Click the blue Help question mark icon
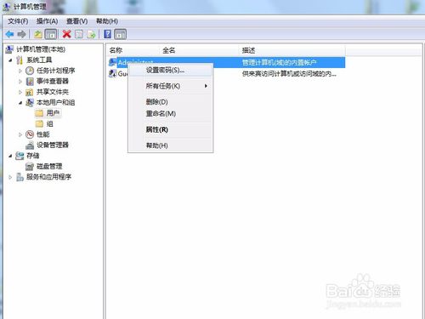 (107, 34)
